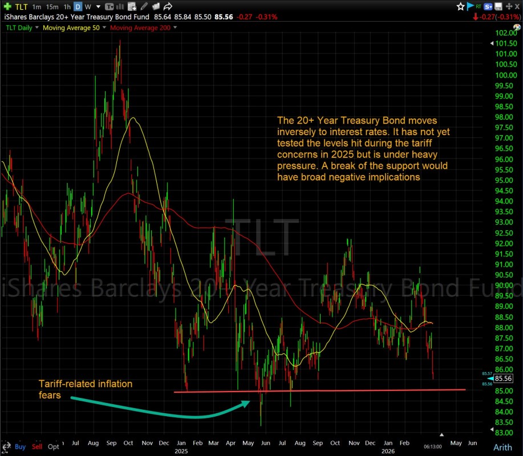Click the Sell button
The image size is (523, 456).
38,446
